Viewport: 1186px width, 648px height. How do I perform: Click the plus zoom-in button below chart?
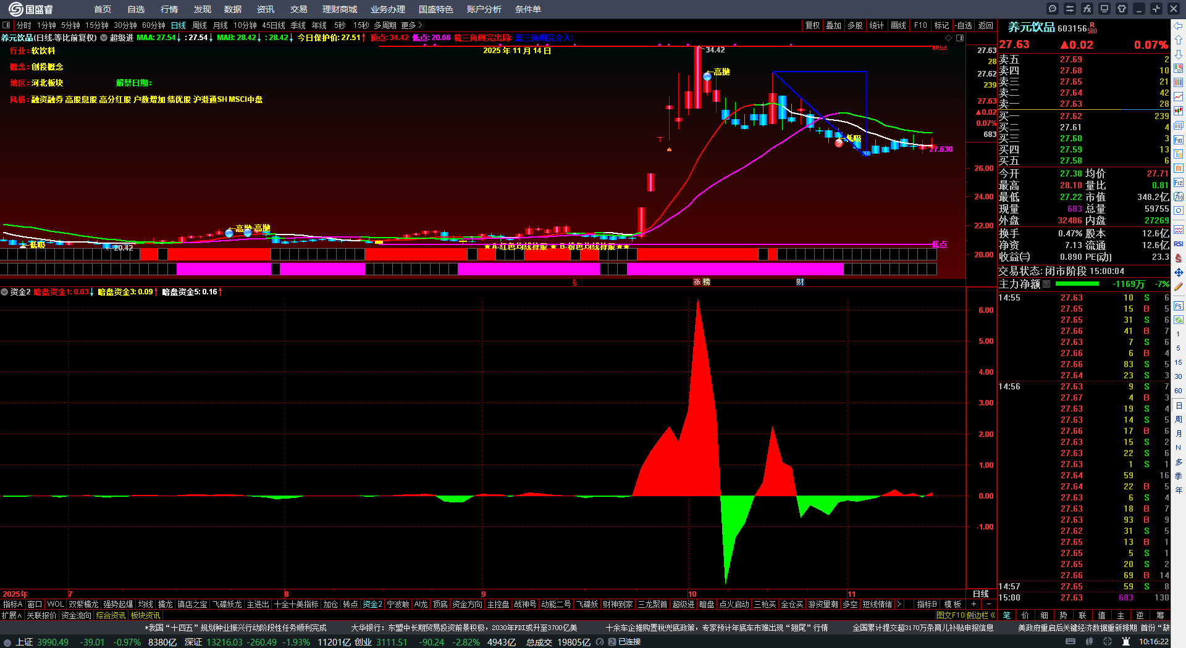[974, 604]
